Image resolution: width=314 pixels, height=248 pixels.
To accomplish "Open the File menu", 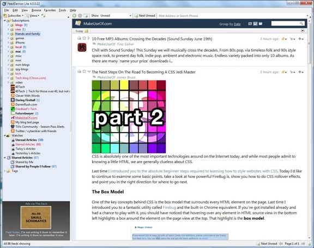I will pos(7,10).
